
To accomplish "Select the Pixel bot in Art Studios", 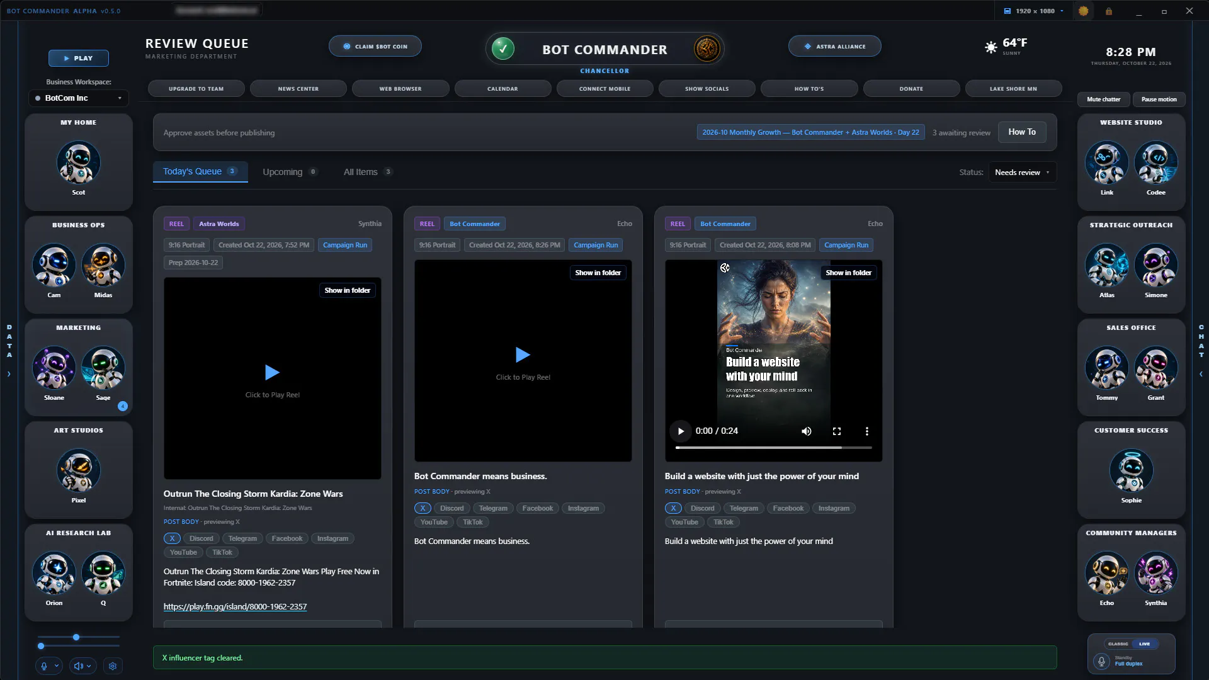I will 78,470.
